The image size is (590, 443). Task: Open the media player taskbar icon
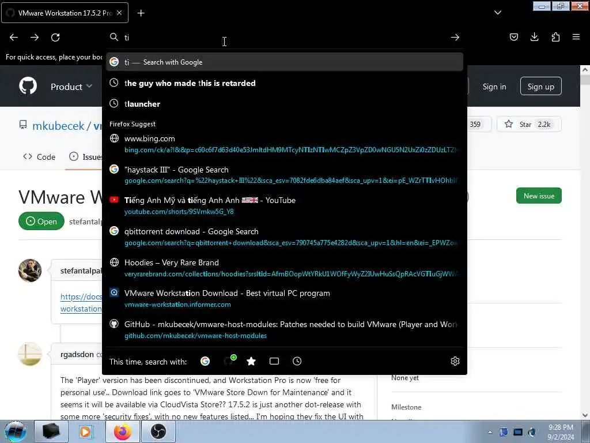pos(86,431)
